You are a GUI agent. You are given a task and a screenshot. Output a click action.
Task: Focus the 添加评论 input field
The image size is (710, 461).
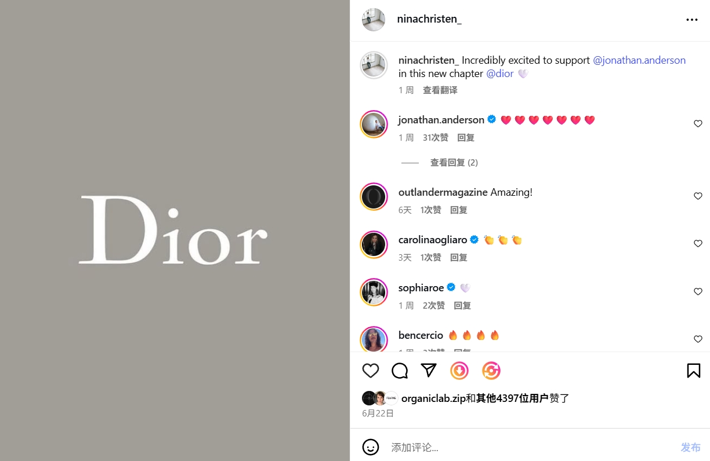[x=531, y=448]
